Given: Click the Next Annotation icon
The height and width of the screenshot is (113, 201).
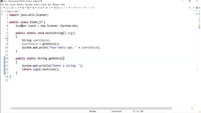Looking at the screenshot, I should pos(67,8).
